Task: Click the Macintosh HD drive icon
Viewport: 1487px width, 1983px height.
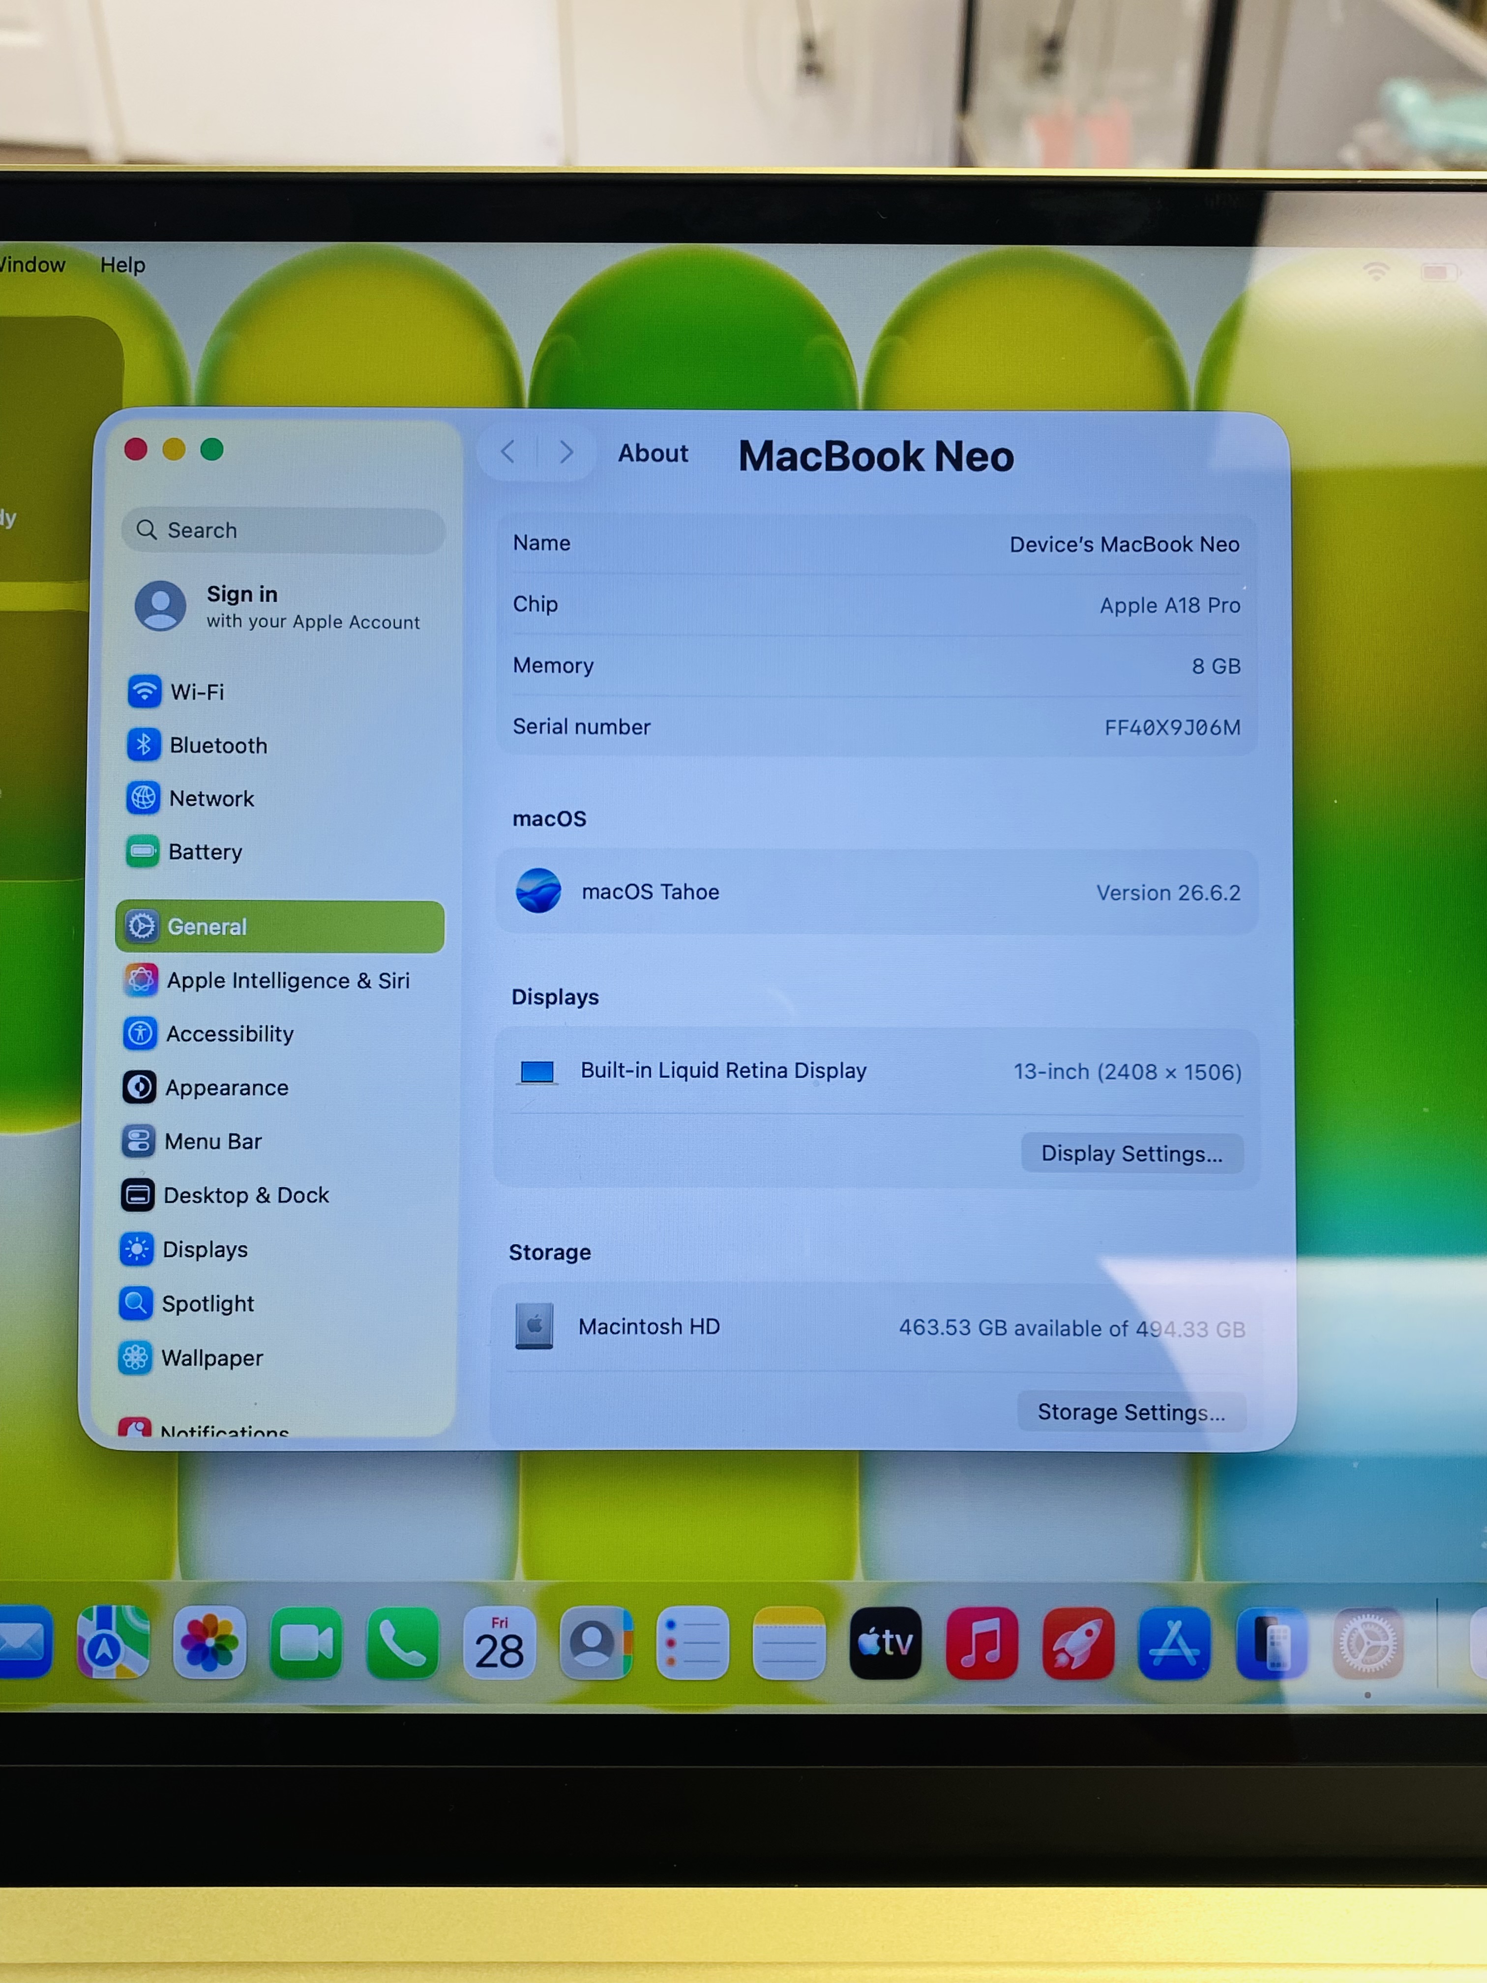Action: click(534, 1326)
